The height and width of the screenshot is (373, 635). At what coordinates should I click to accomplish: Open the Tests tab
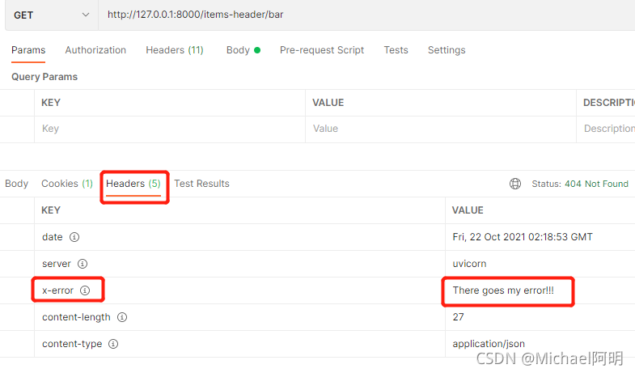click(396, 50)
